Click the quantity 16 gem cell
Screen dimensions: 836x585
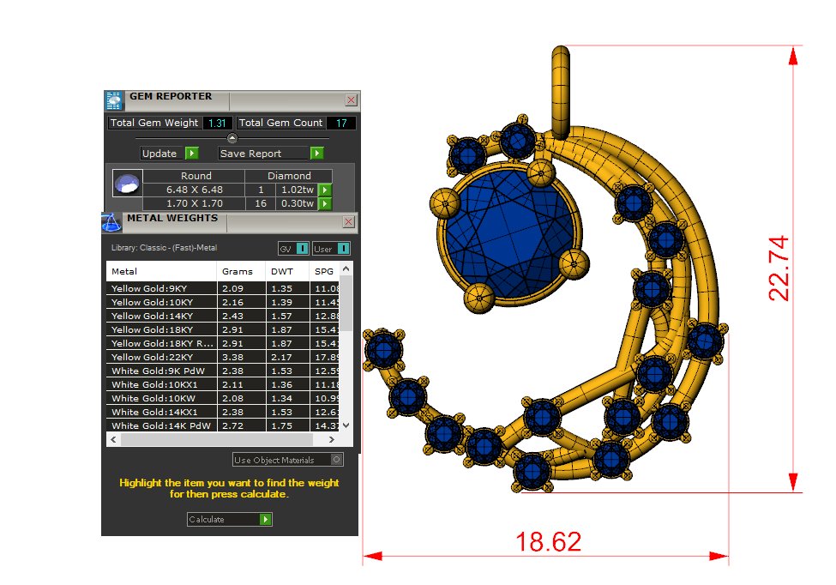pyautogui.click(x=261, y=203)
